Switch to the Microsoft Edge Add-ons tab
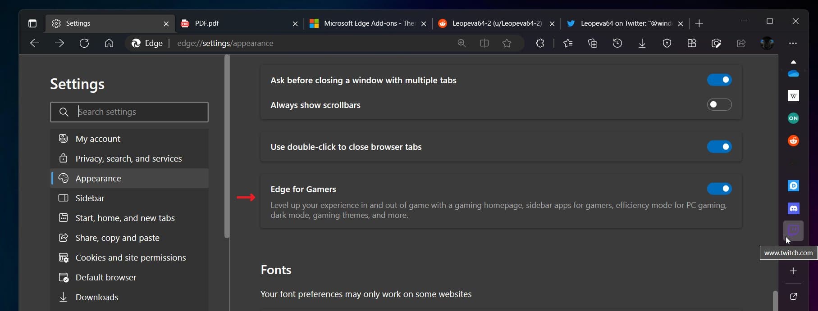 click(368, 23)
